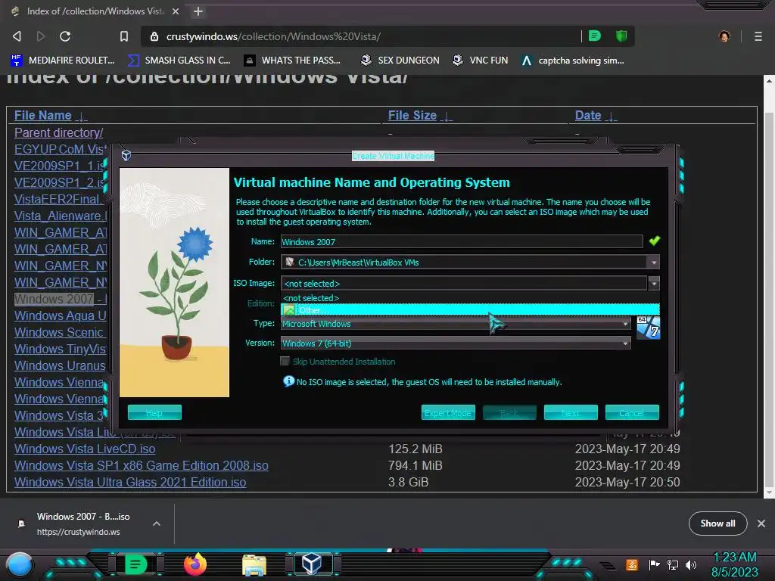This screenshot has height=581, width=775.
Task: Launch Firefox from the taskbar
Action: (195, 564)
